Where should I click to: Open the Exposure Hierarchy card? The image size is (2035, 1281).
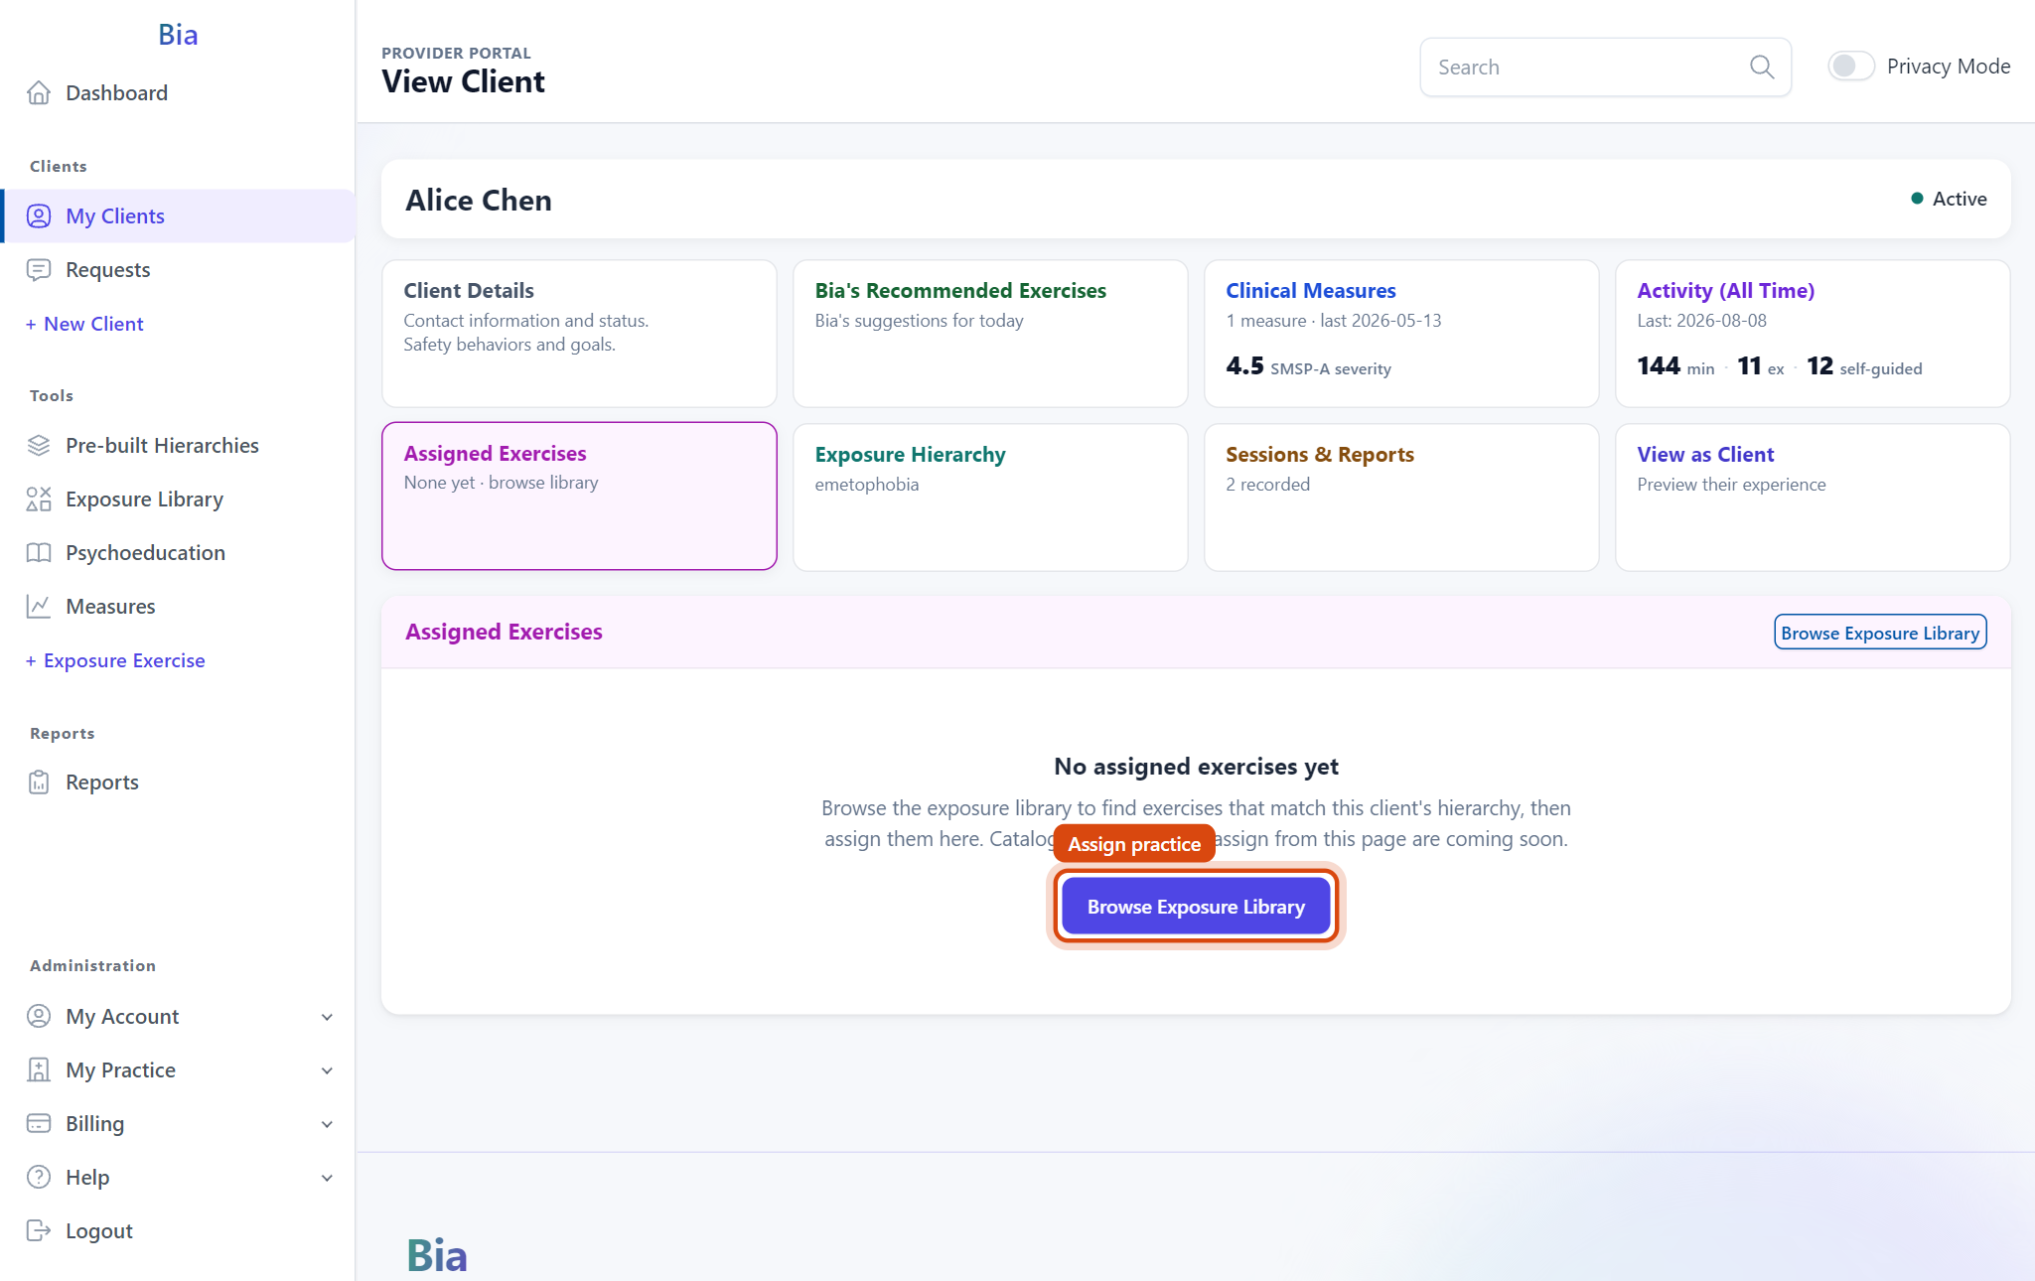pos(990,497)
